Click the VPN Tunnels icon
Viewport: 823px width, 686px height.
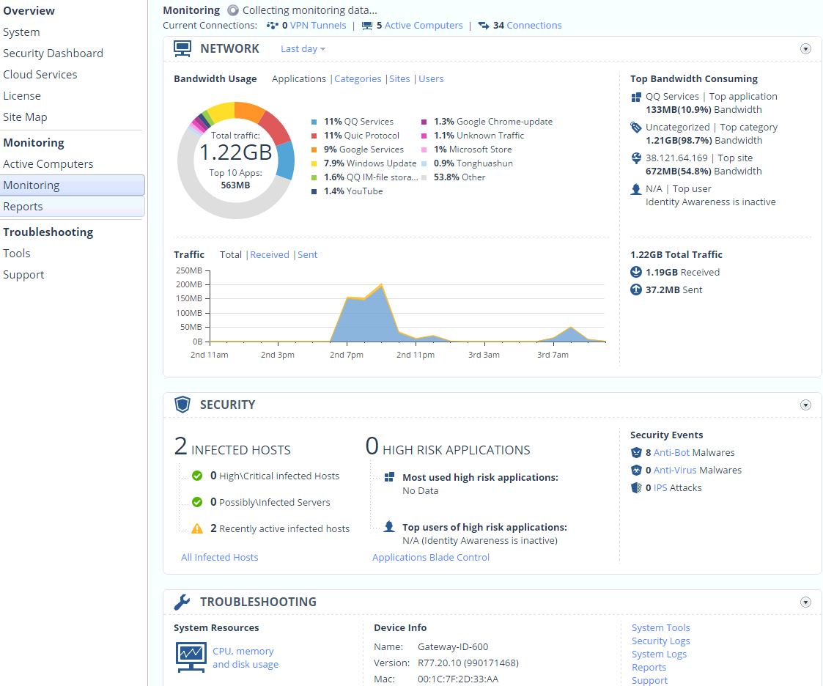[x=273, y=25]
